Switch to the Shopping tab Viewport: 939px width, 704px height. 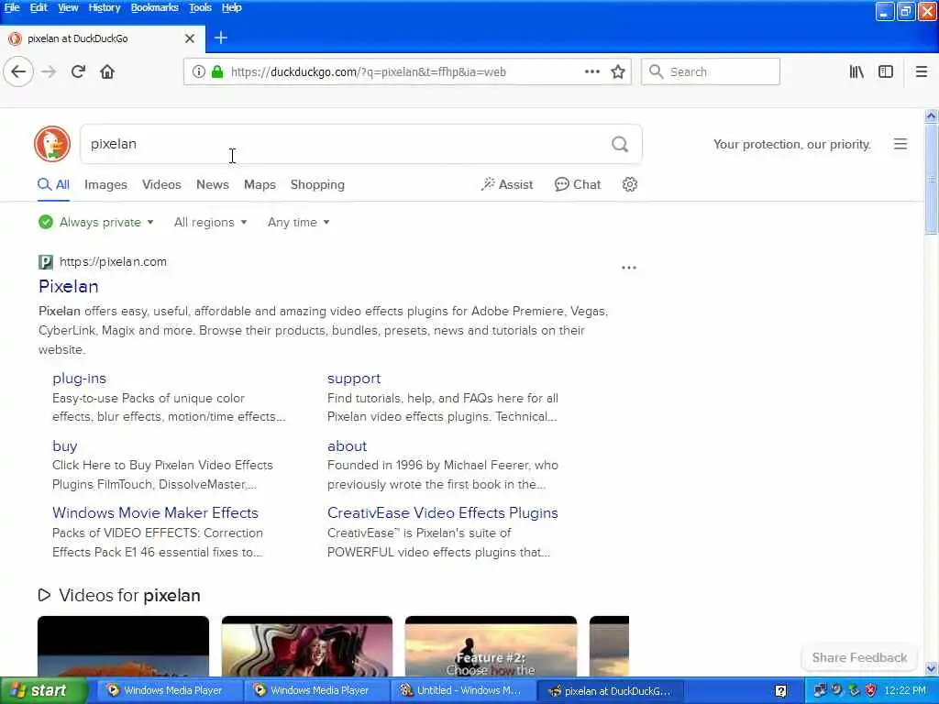[317, 184]
